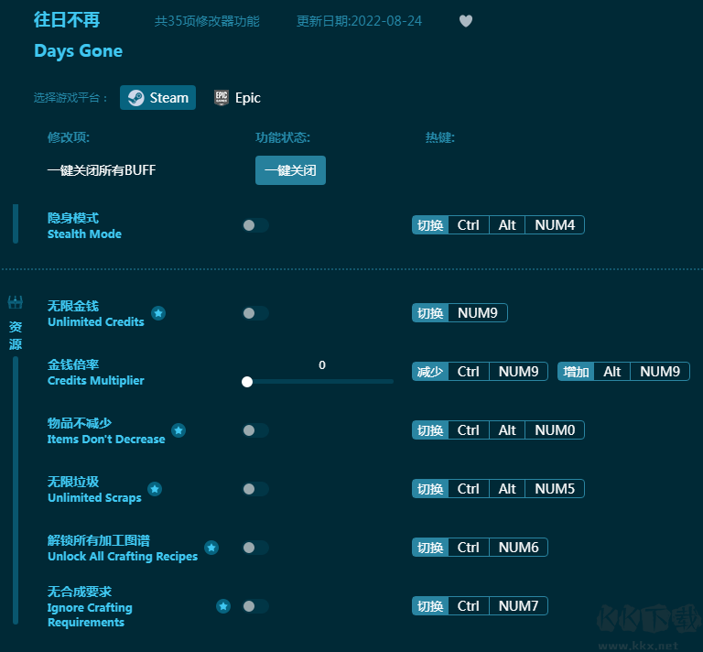Select the Epic platform tab
703x652 pixels.
point(238,98)
